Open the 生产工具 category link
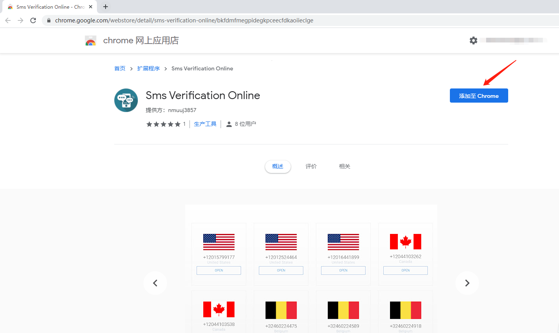Image resolution: width=559 pixels, height=333 pixels. pos(205,124)
